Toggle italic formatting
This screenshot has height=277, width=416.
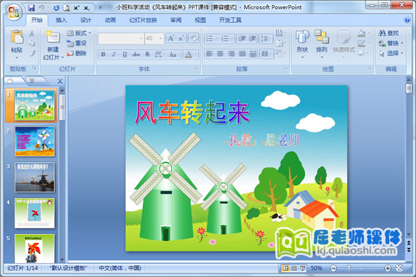pyautogui.click(x=114, y=54)
